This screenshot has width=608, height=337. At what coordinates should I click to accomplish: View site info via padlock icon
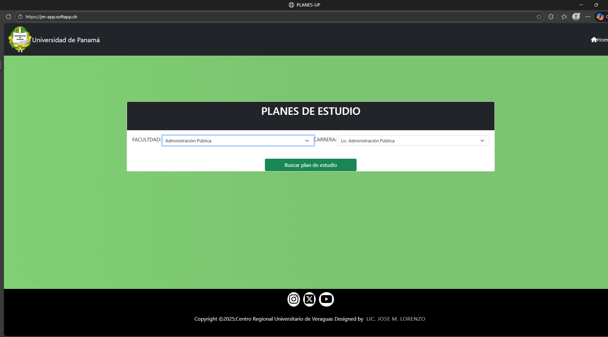(20, 17)
